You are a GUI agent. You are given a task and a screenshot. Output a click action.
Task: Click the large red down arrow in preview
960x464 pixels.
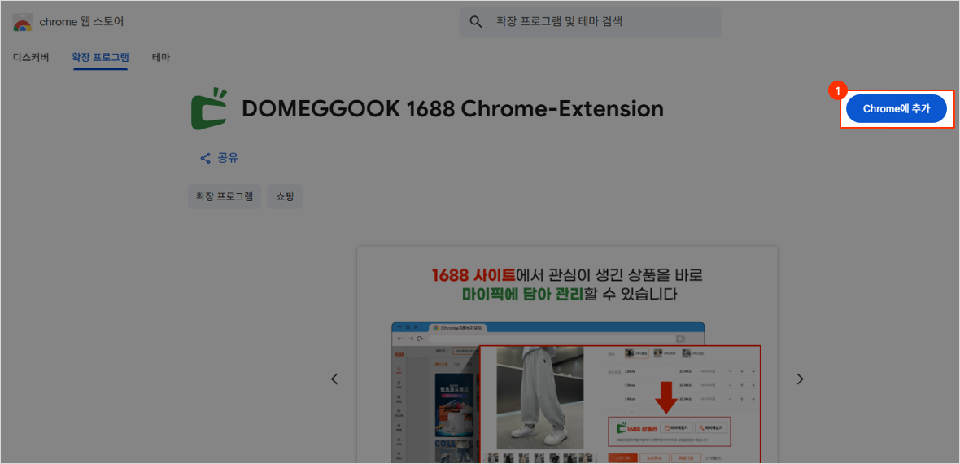(x=666, y=396)
